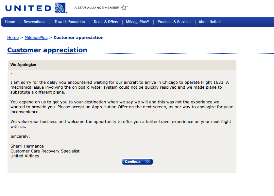Open the Home navigation menu item
274x196 pixels.
10,22
